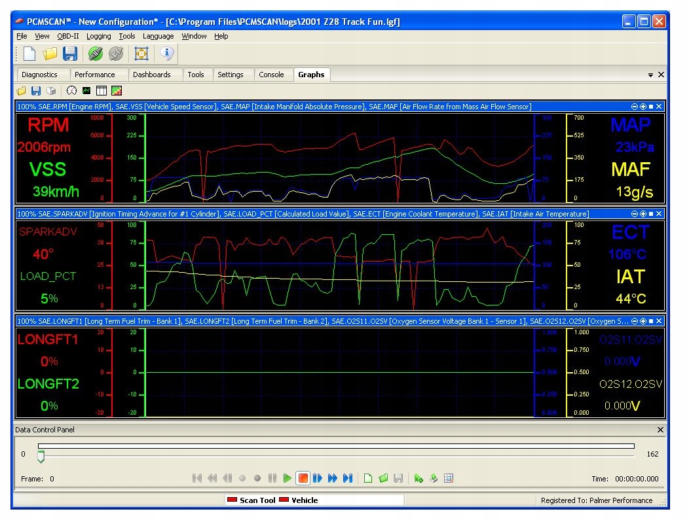Click the full screen toggle icon in main toolbar

[x=141, y=54]
